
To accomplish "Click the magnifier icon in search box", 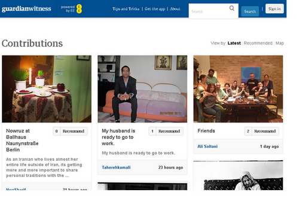I will (x=232, y=8).
